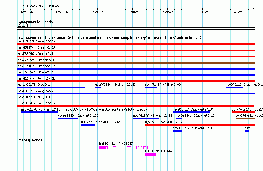Click the esv2751826 (Pinto2007) label
263x171 pixels.
(37, 66)
